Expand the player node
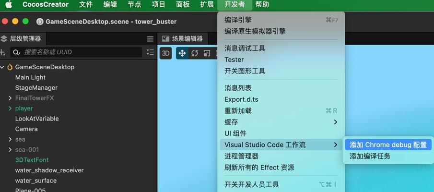Viewport: 434px width, 192px height. coord(10,108)
